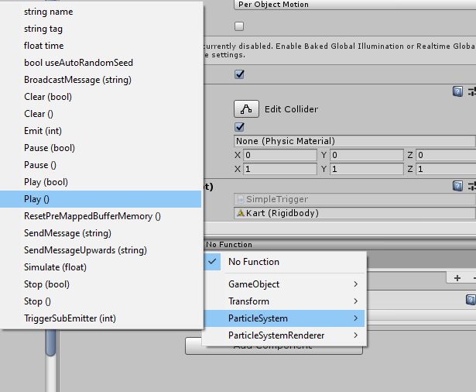Screen dimensions: 476x392
Task: Select Play () function
Action: 101,199
